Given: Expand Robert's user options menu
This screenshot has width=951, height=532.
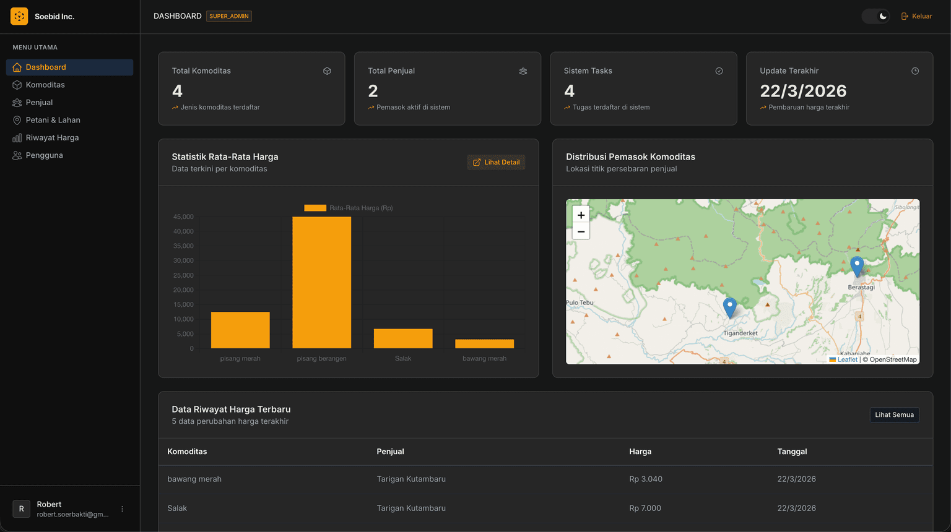Looking at the screenshot, I should point(122,509).
